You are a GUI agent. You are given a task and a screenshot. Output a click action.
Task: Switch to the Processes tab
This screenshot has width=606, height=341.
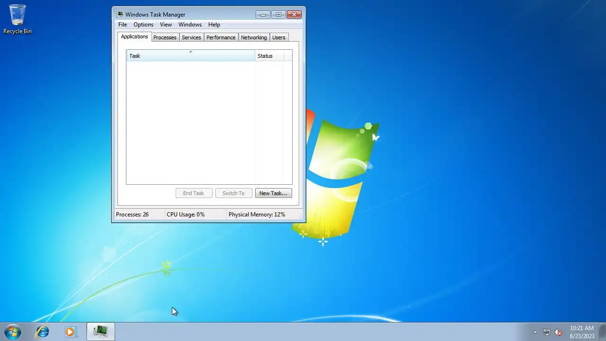pyautogui.click(x=165, y=37)
